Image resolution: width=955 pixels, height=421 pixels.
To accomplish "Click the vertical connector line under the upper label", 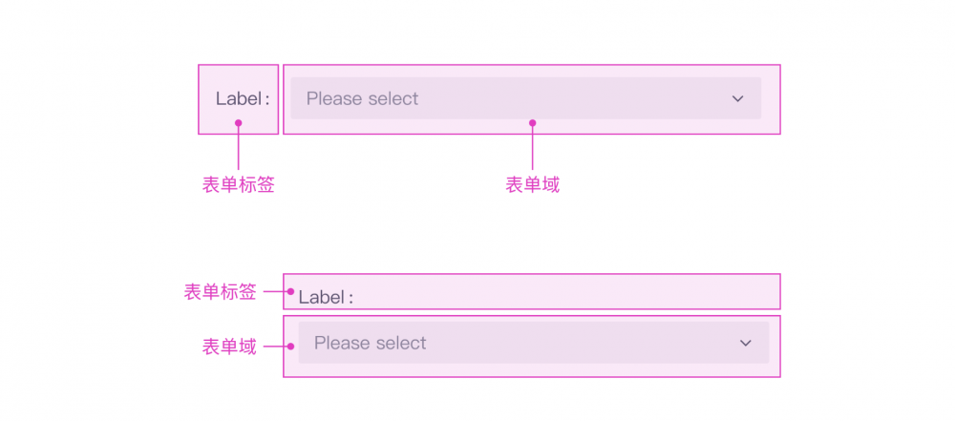I will pos(238,148).
